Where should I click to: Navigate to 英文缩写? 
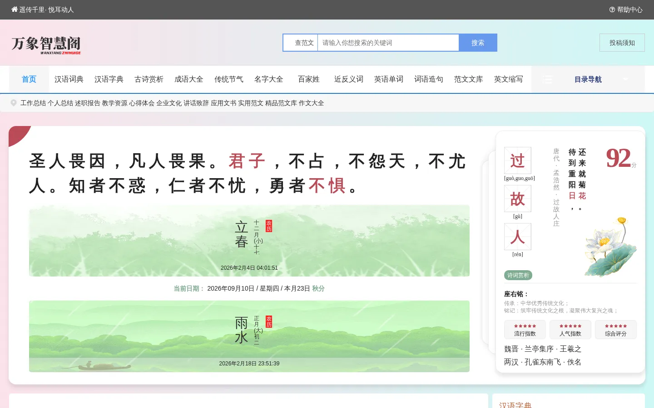pos(509,79)
